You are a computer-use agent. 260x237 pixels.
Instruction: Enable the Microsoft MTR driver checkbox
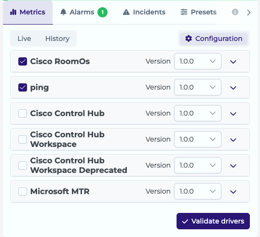[23, 191]
